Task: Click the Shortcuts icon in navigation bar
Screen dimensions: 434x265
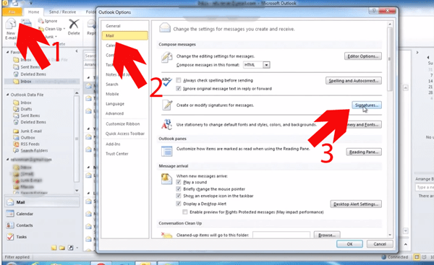Action: [71, 248]
